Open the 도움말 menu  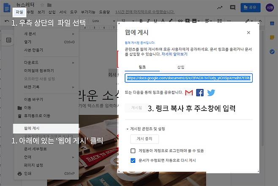tap(104, 12)
